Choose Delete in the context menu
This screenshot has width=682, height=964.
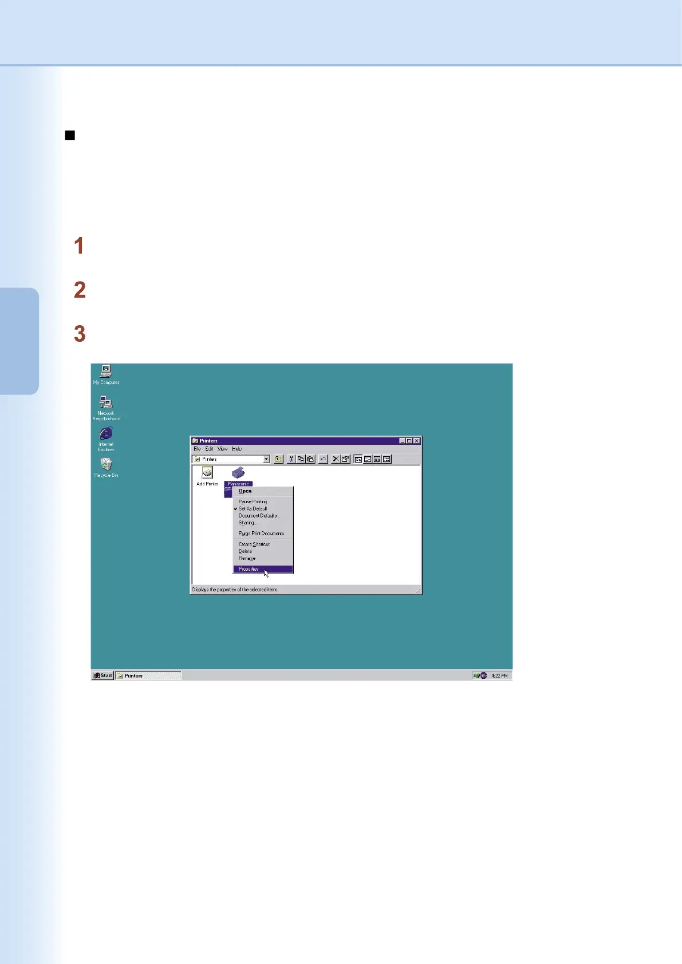pos(263,551)
